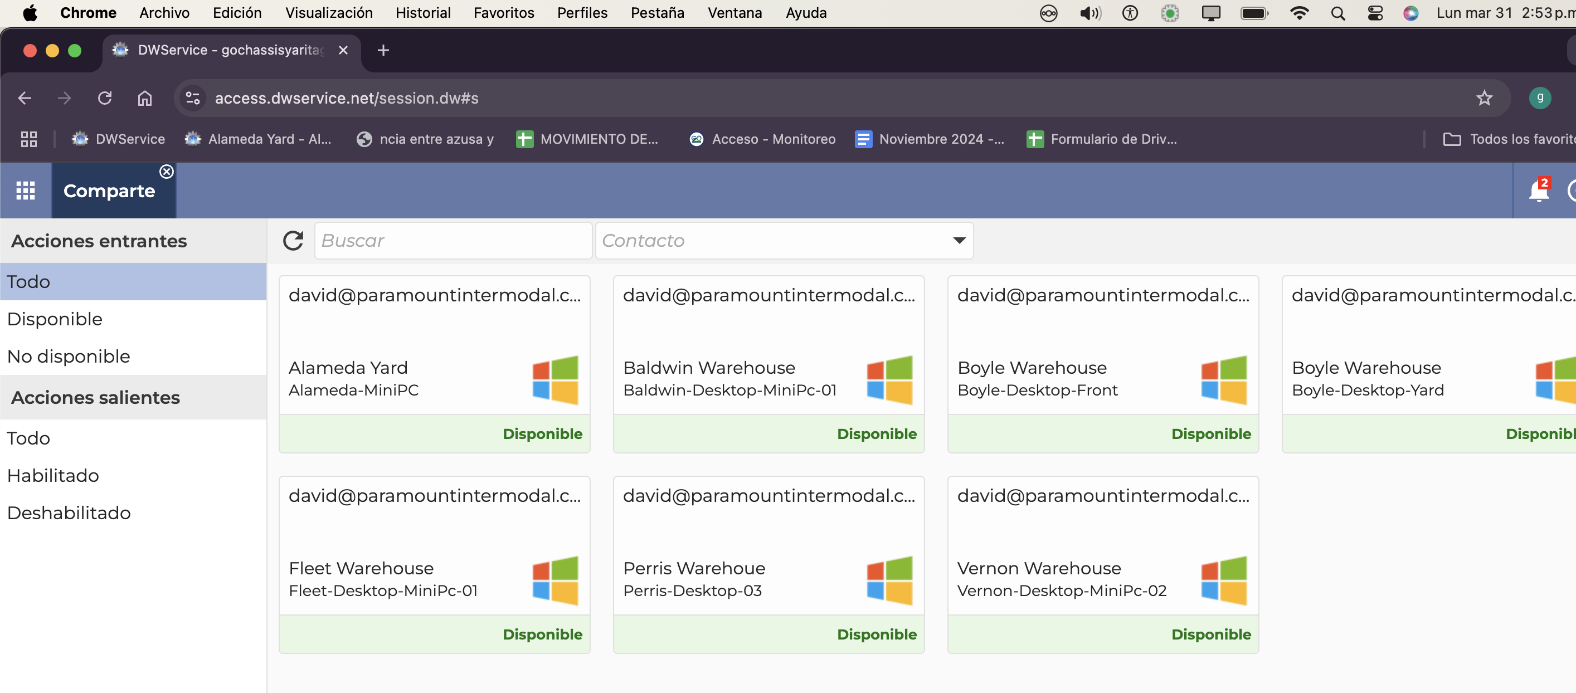Open the Perfiles menu
The image size is (1576, 693).
582,13
